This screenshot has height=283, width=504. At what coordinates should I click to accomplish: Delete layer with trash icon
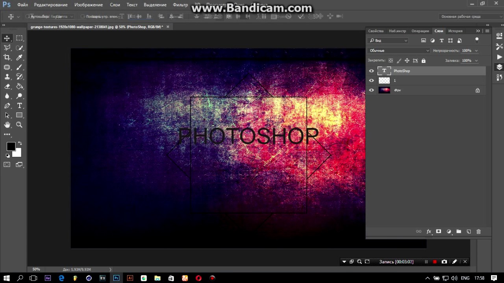click(x=478, y=232)
